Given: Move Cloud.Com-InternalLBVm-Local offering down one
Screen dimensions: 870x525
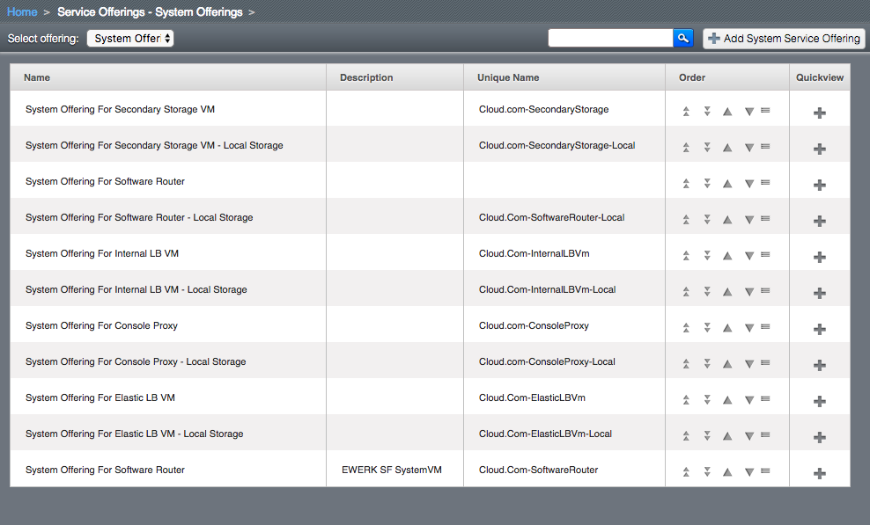Looking at the screenshot, I should coord(749,292).
